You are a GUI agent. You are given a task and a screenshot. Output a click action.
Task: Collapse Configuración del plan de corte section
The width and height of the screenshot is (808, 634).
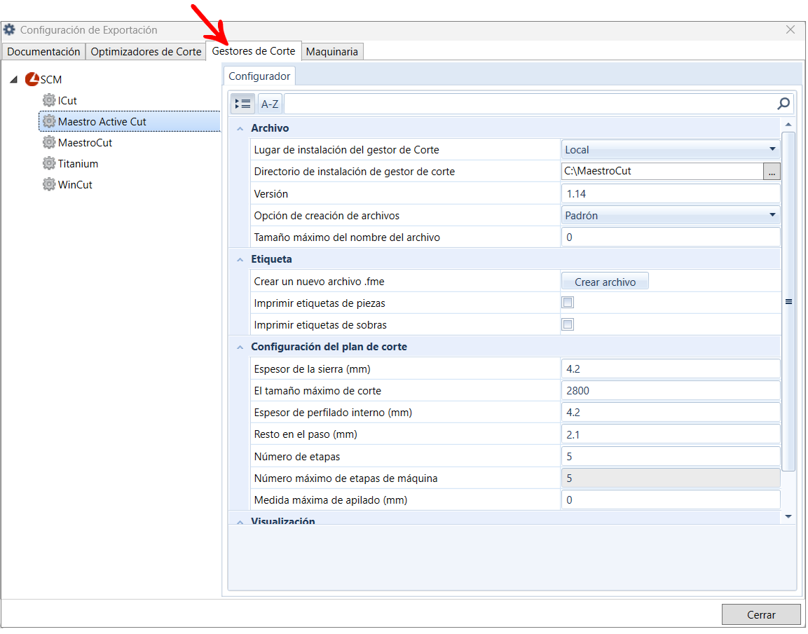click(240, 347)
